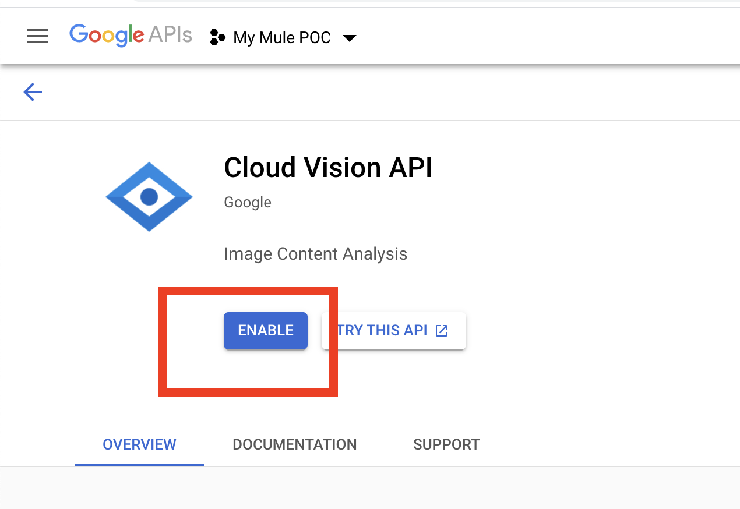Go back using the blue arrow

33,91
